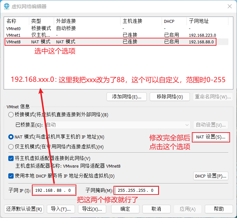Click 重命名网络(W)... button
The image size is (237, 218).
[x=213, y=96]
